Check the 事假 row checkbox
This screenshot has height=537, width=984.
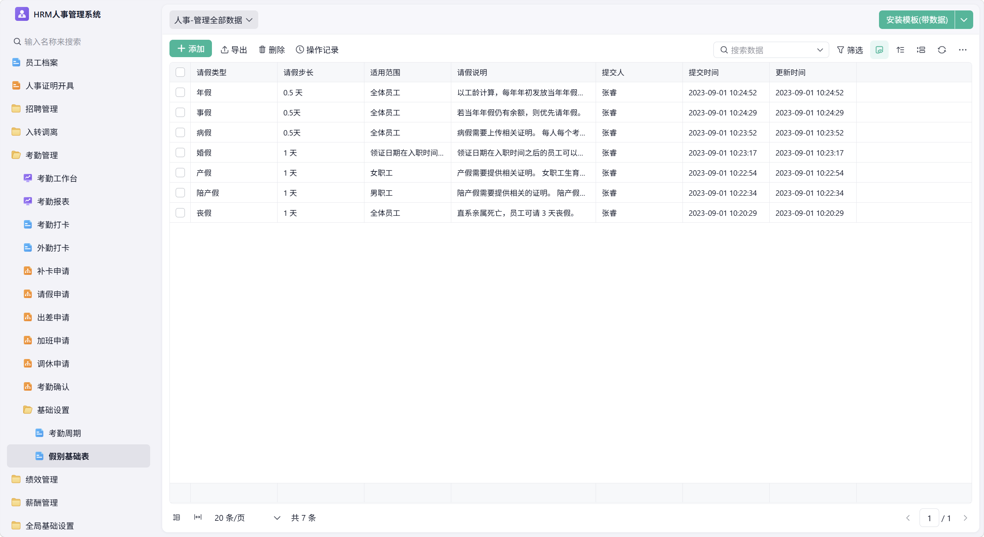tap(180, 112)
